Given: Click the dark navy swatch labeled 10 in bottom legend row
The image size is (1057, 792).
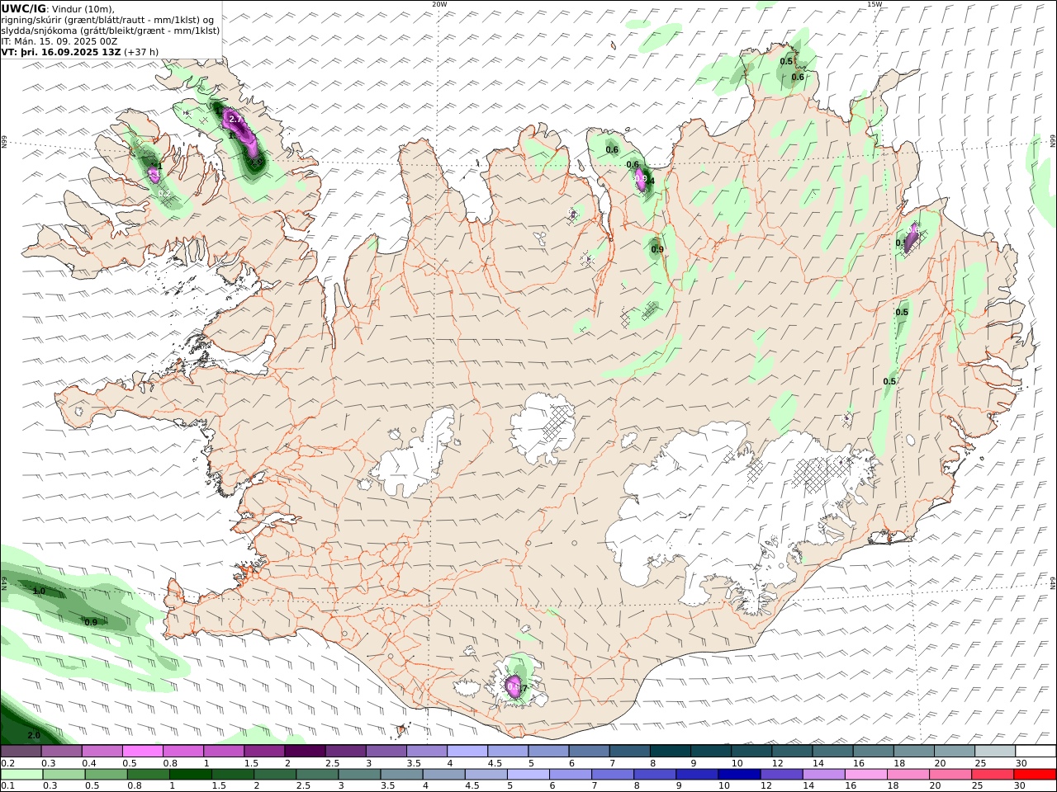Looking at the screenshot, I should pyautogui.click(x=737, y=775).
